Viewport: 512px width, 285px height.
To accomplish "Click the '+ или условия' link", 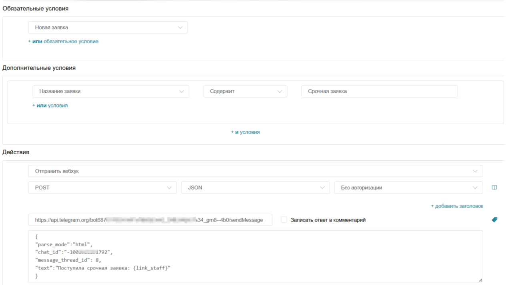I will click(50, 106).
